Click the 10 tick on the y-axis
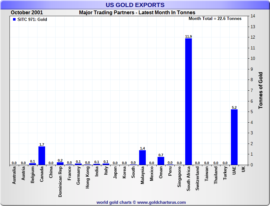The image size is (270, 206). click(x=253, y=58)
